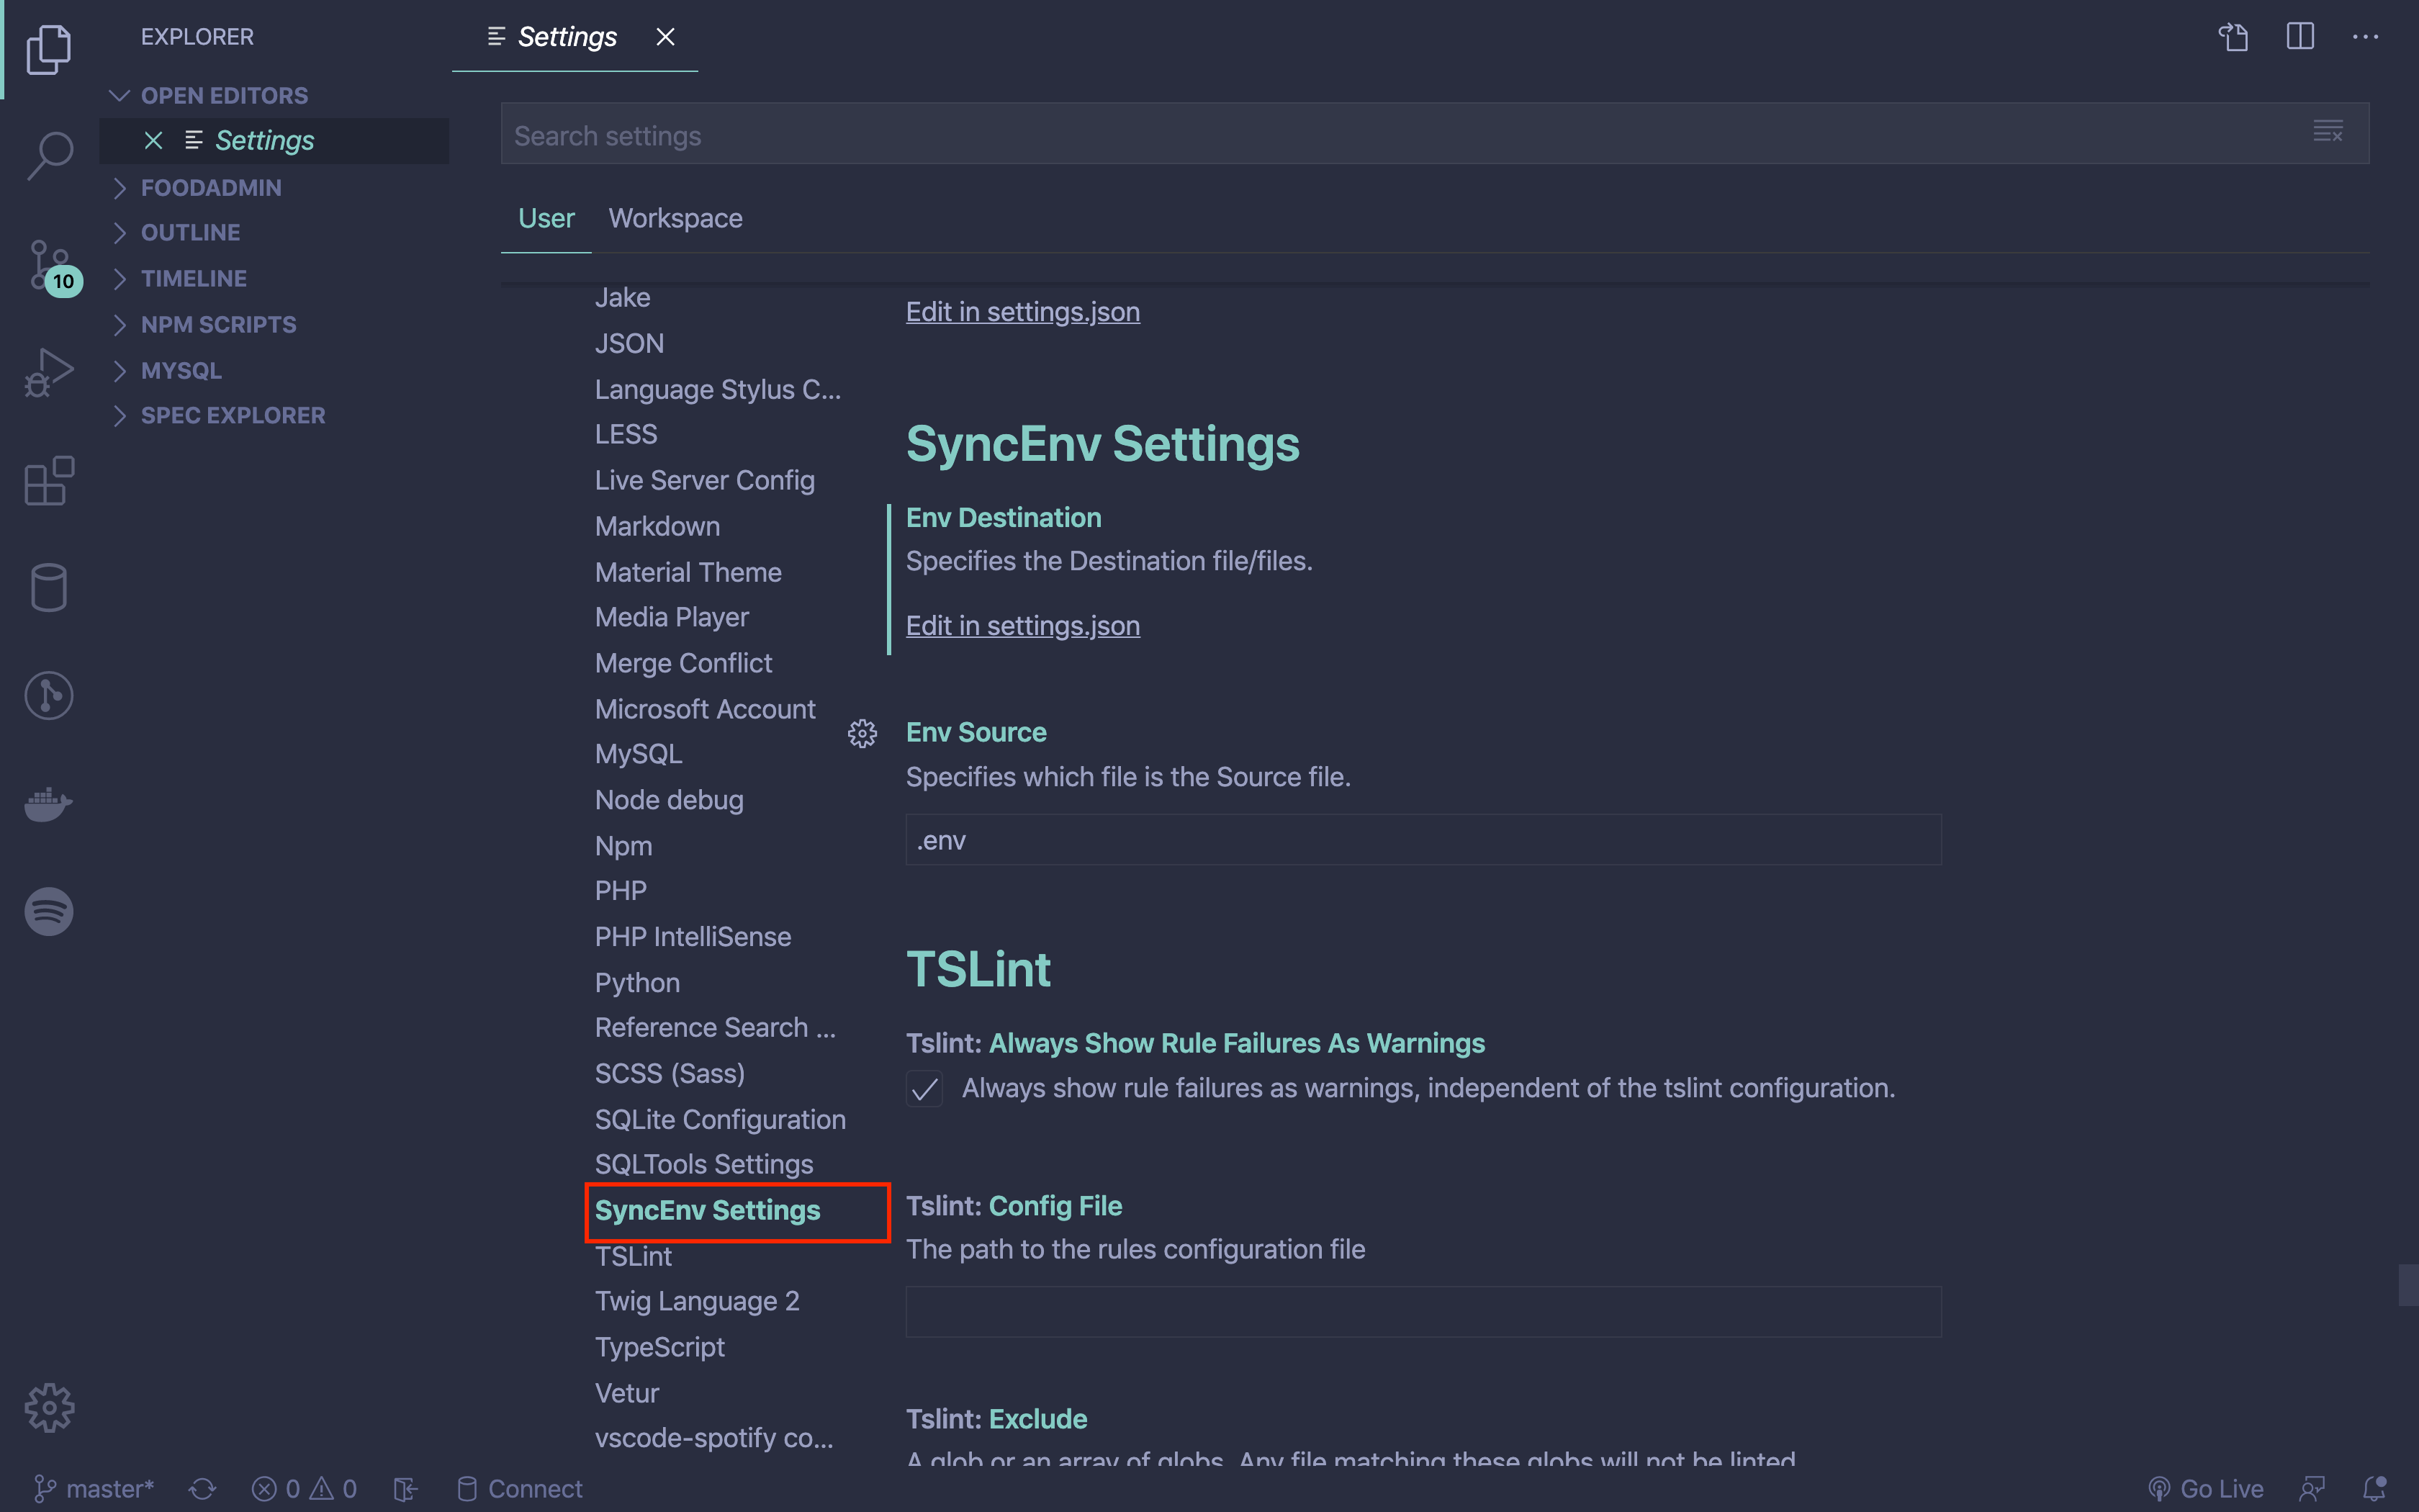This screenshot has width=2419, height=1512.
Task: Open the Search view in activity bar
Action: click(x=49, y=156)
